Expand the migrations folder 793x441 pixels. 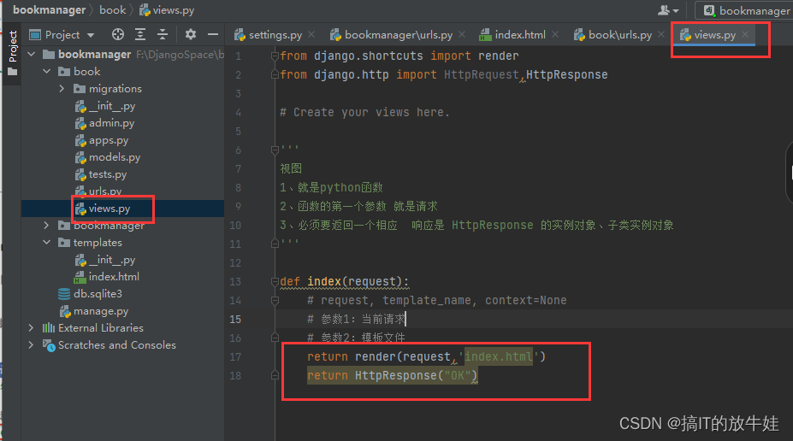pyautogui.click(x=62, y=88)
